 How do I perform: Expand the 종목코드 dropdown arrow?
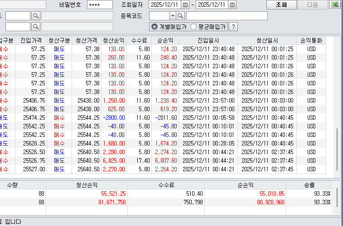pos(173,16)
